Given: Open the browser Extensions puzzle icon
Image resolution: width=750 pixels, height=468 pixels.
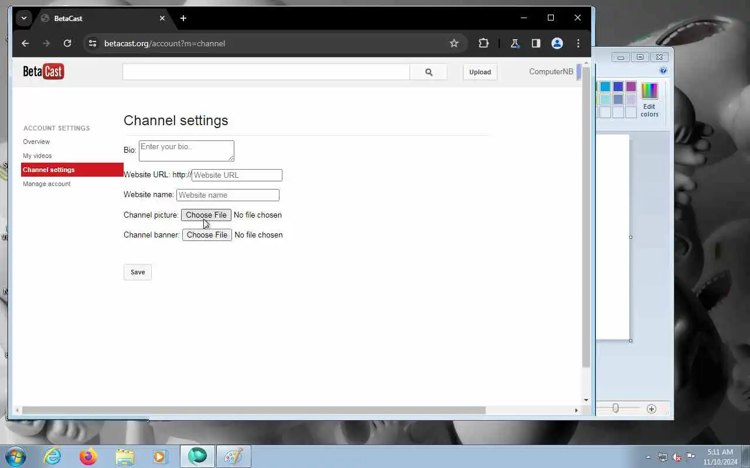Looking at the screenshot, I should [x=483, y=43].
